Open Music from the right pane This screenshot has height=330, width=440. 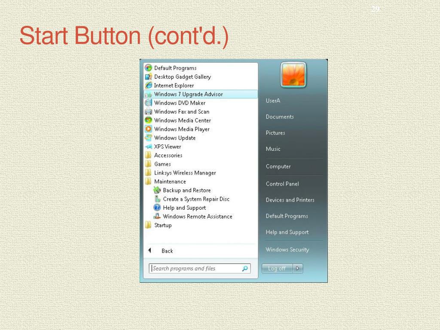273,149
